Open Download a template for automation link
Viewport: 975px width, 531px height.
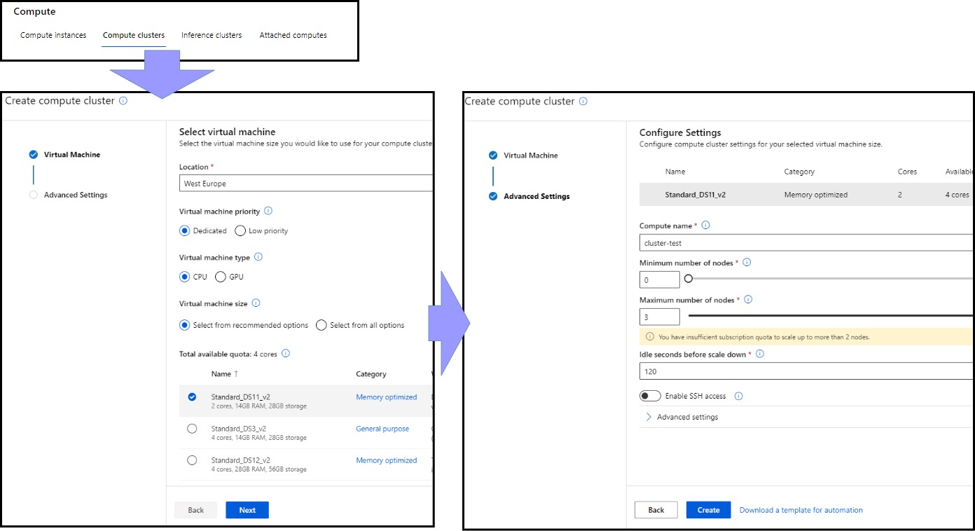[x=801, y=510]
